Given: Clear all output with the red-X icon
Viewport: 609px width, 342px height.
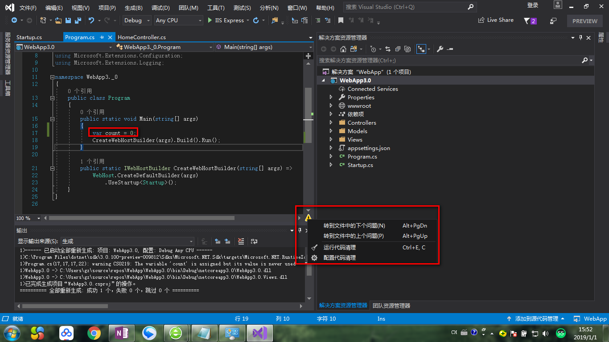Looking at the screenshot, I should (x=241, y=241).
